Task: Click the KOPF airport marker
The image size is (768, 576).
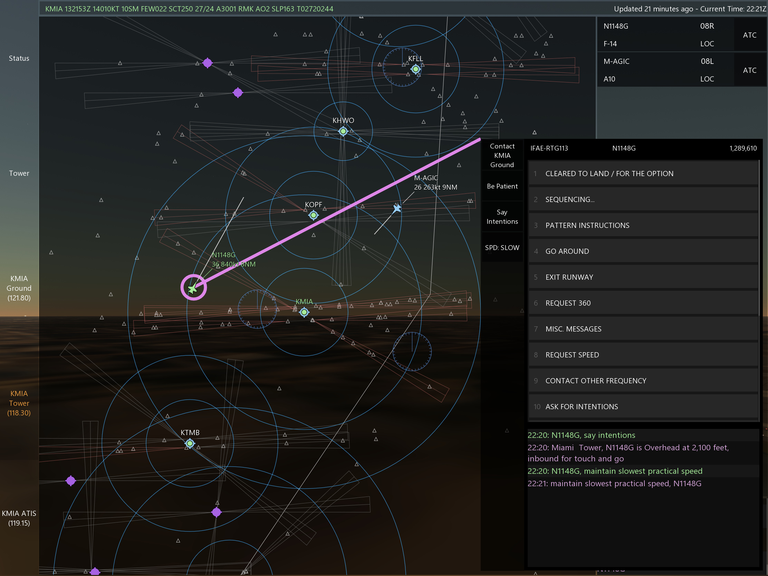Action: pyautogui.click(x=314, y=215)
